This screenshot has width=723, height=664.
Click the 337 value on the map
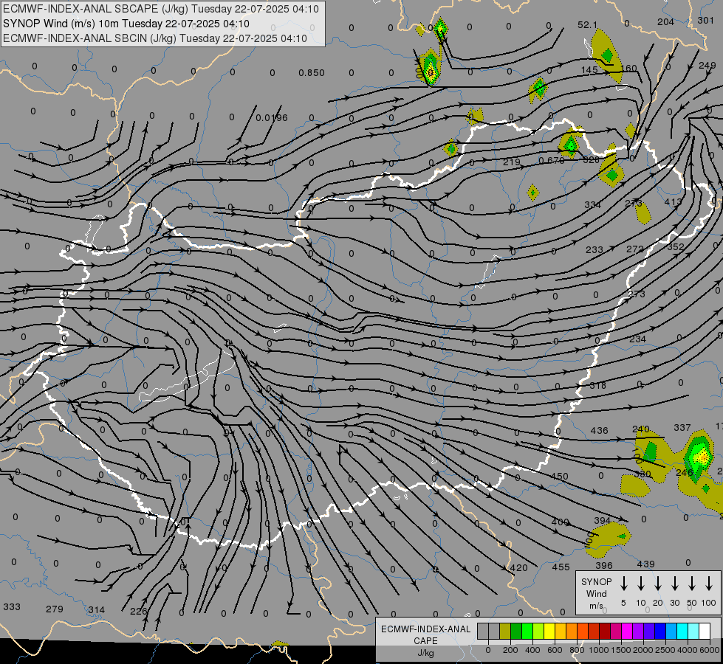point(682,428)
